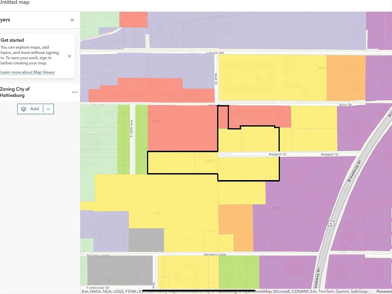
Task: Open Learn more about Map Viewer link
Action: point(27,72)
